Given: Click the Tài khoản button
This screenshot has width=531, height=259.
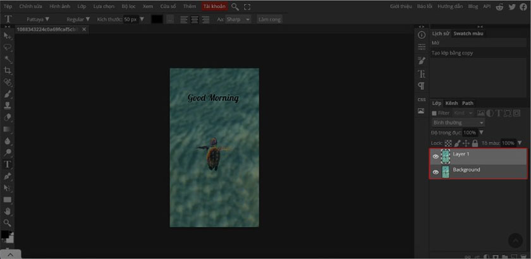Looking at the screenshot, I should point(214,6).
